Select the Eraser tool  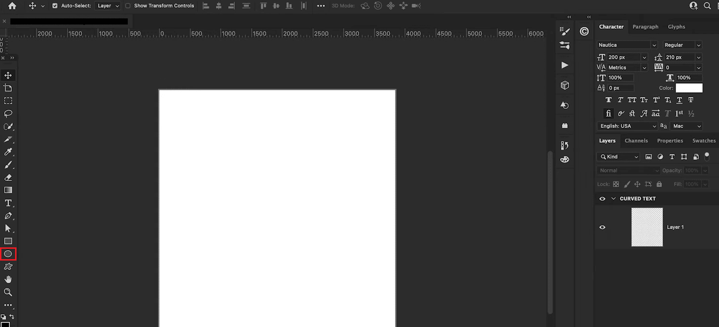click(x=8, y=178)
